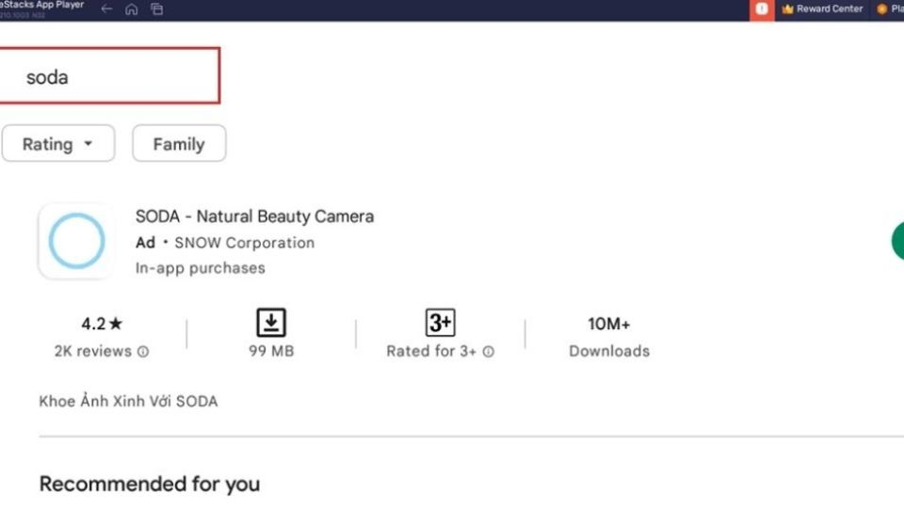
Task: Click the 99 MB download size icon
Action: [271, 323]
